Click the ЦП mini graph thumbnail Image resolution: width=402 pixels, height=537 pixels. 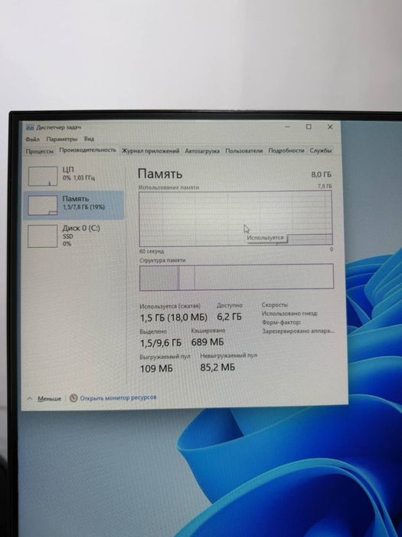click(x=43, y=176)
